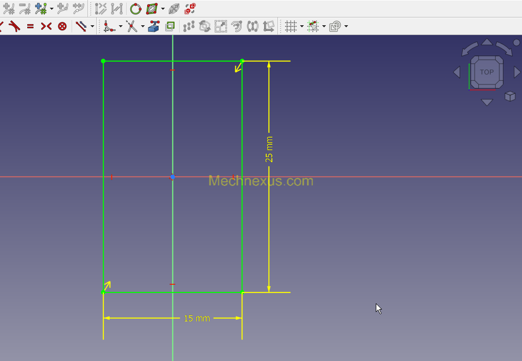
Task: Click navigation cube dot button
Action: pos(516,43)
